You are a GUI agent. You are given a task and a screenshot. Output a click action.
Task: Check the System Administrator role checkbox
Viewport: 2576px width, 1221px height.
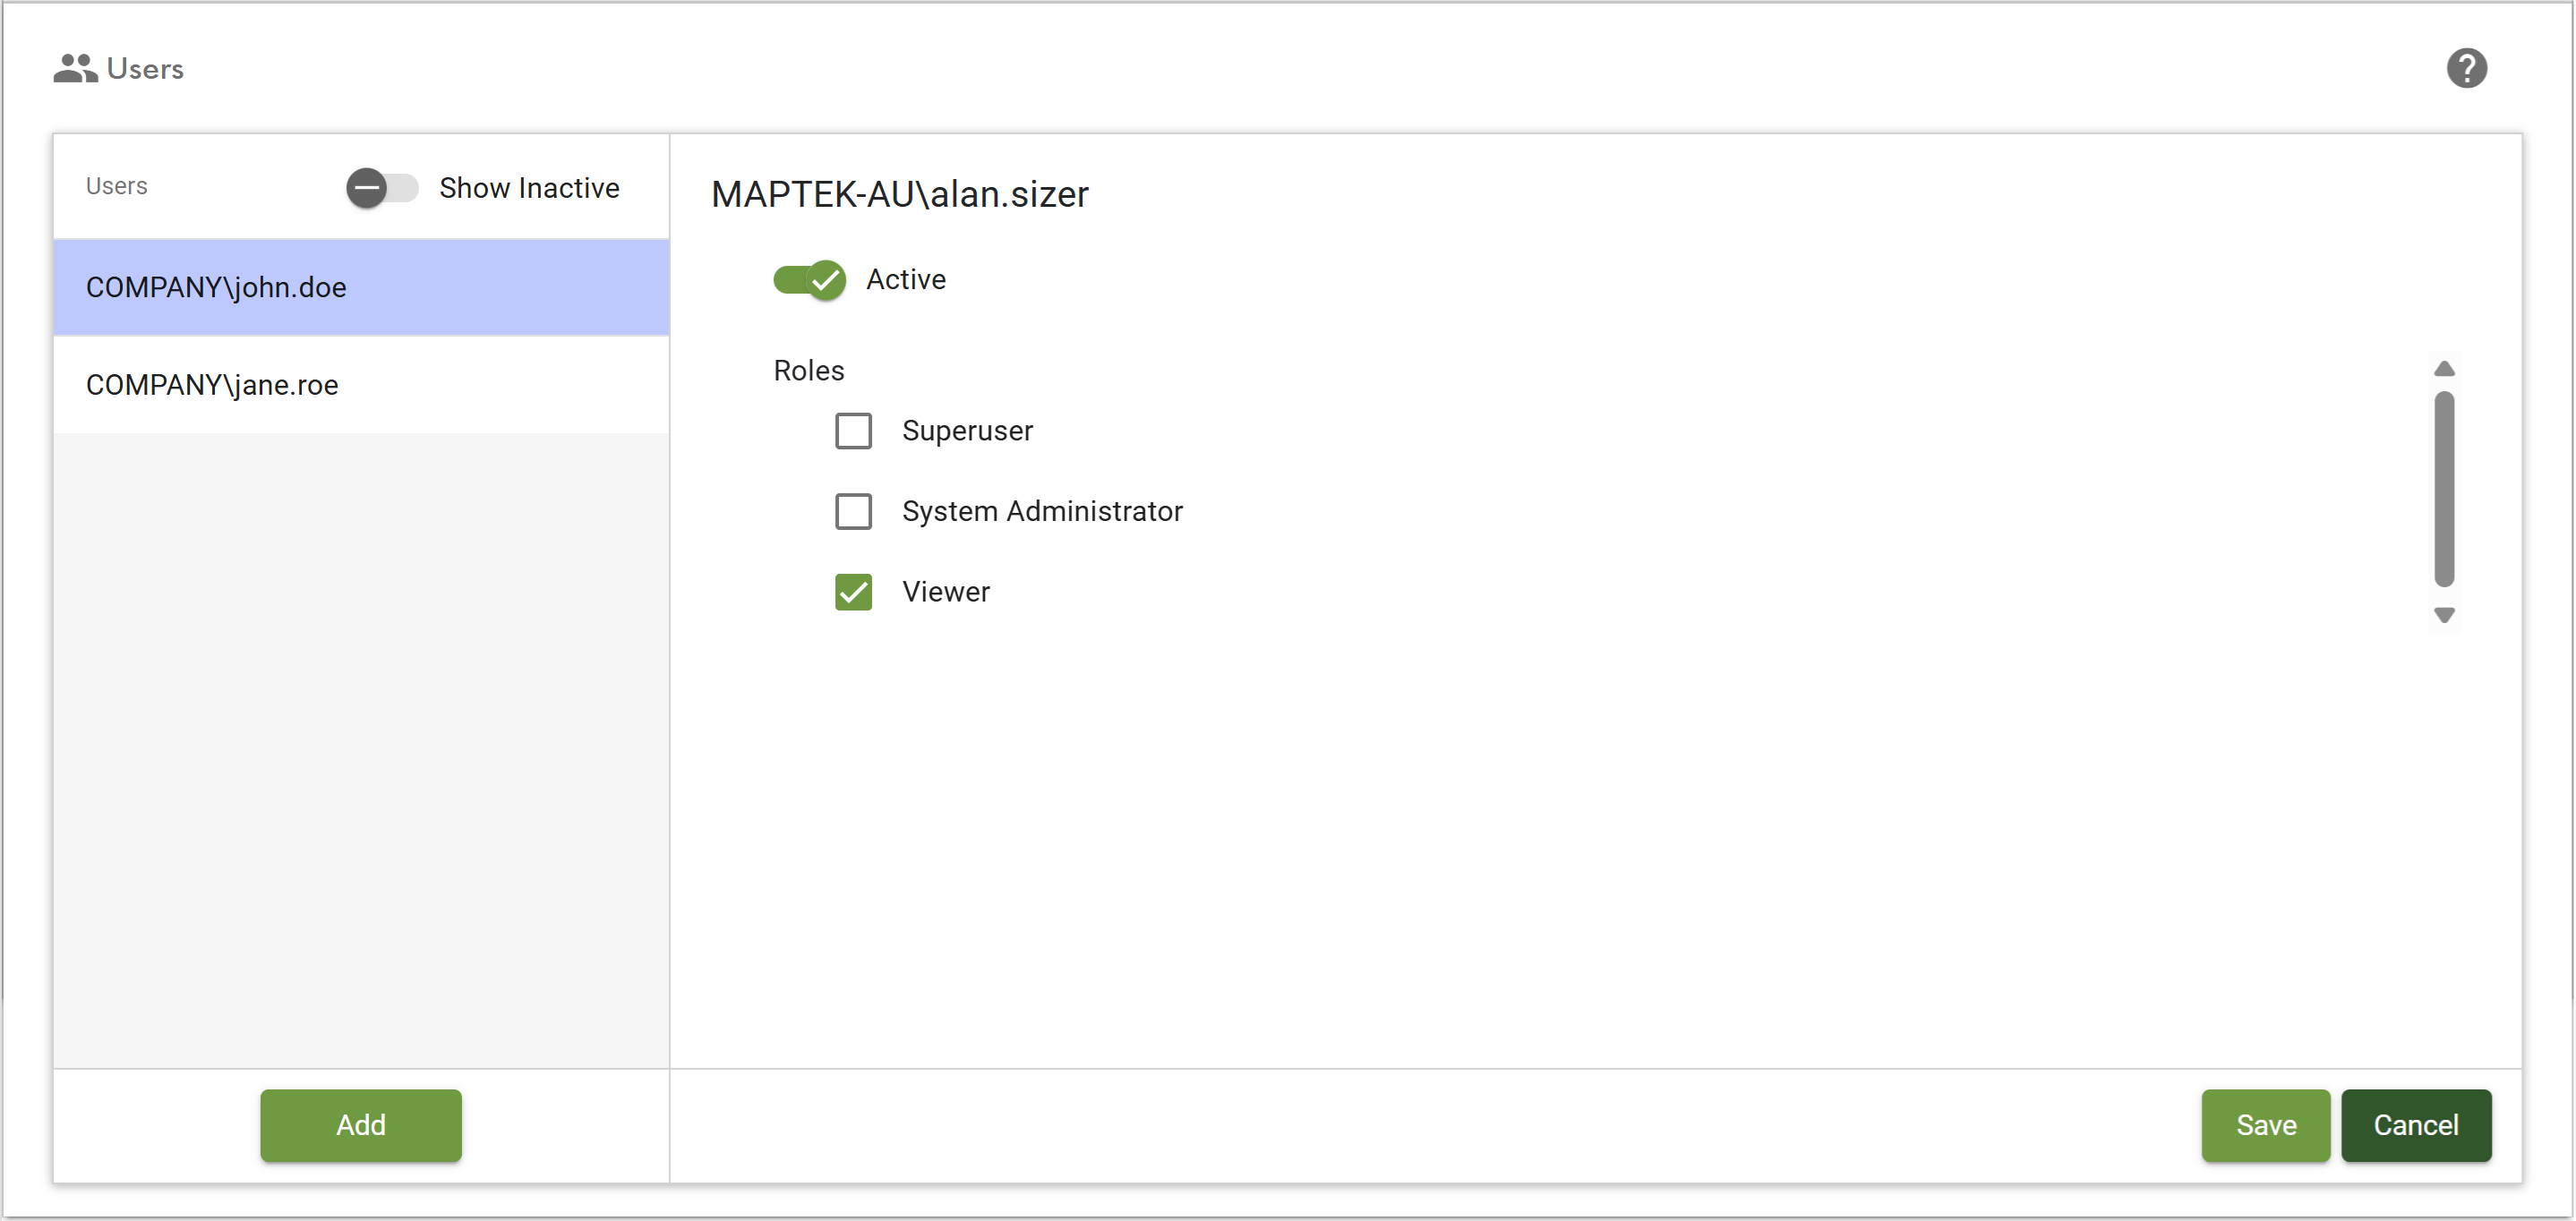tap(853, 511)
